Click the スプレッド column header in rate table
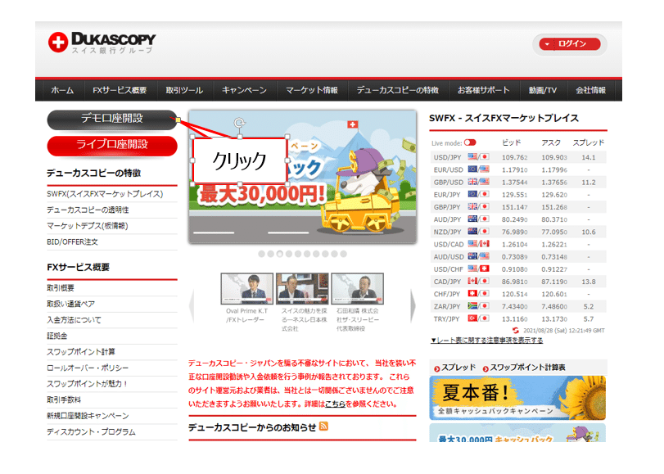 (588, 142)
